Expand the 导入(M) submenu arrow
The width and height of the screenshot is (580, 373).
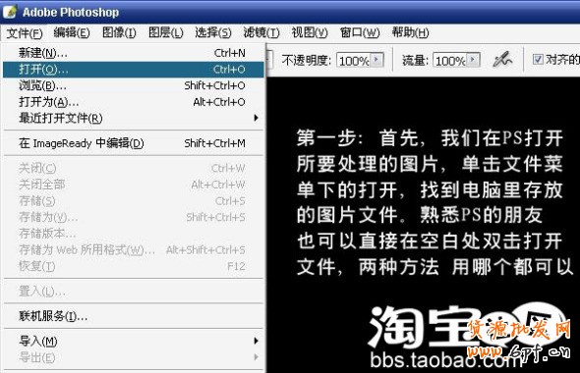256,341
